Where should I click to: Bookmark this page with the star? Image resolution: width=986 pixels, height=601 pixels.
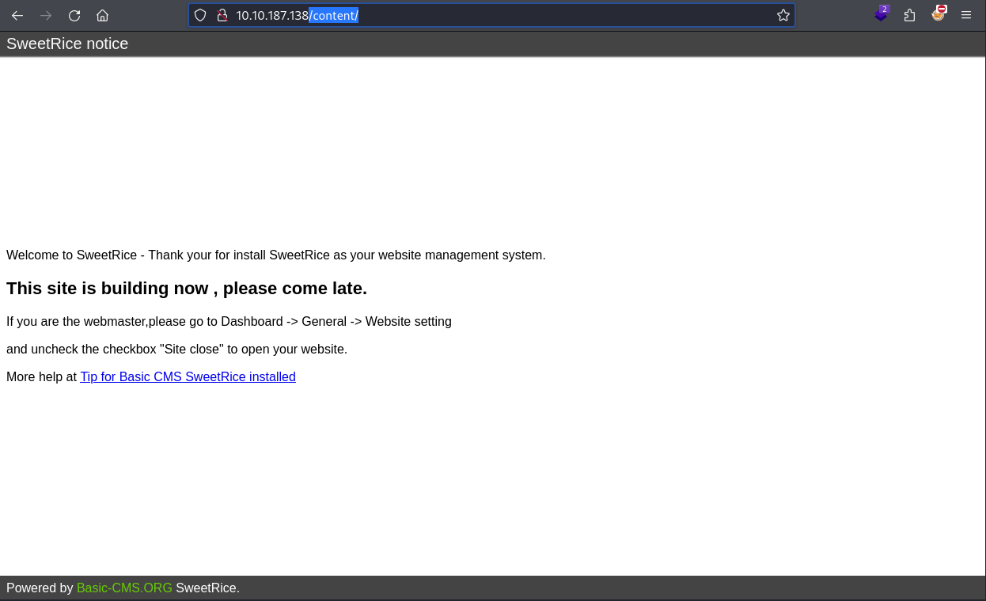coord(783,15)
